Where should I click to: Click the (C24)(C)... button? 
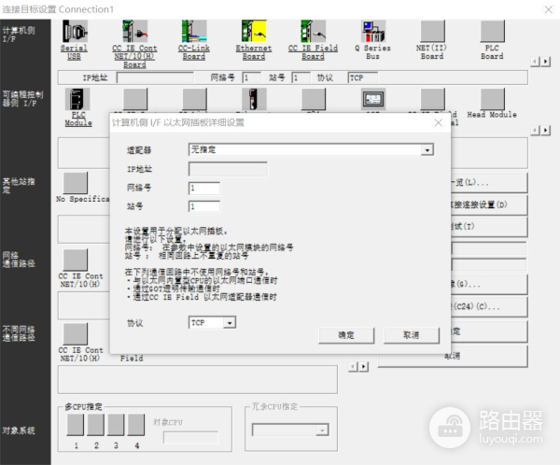coord(489,306)
